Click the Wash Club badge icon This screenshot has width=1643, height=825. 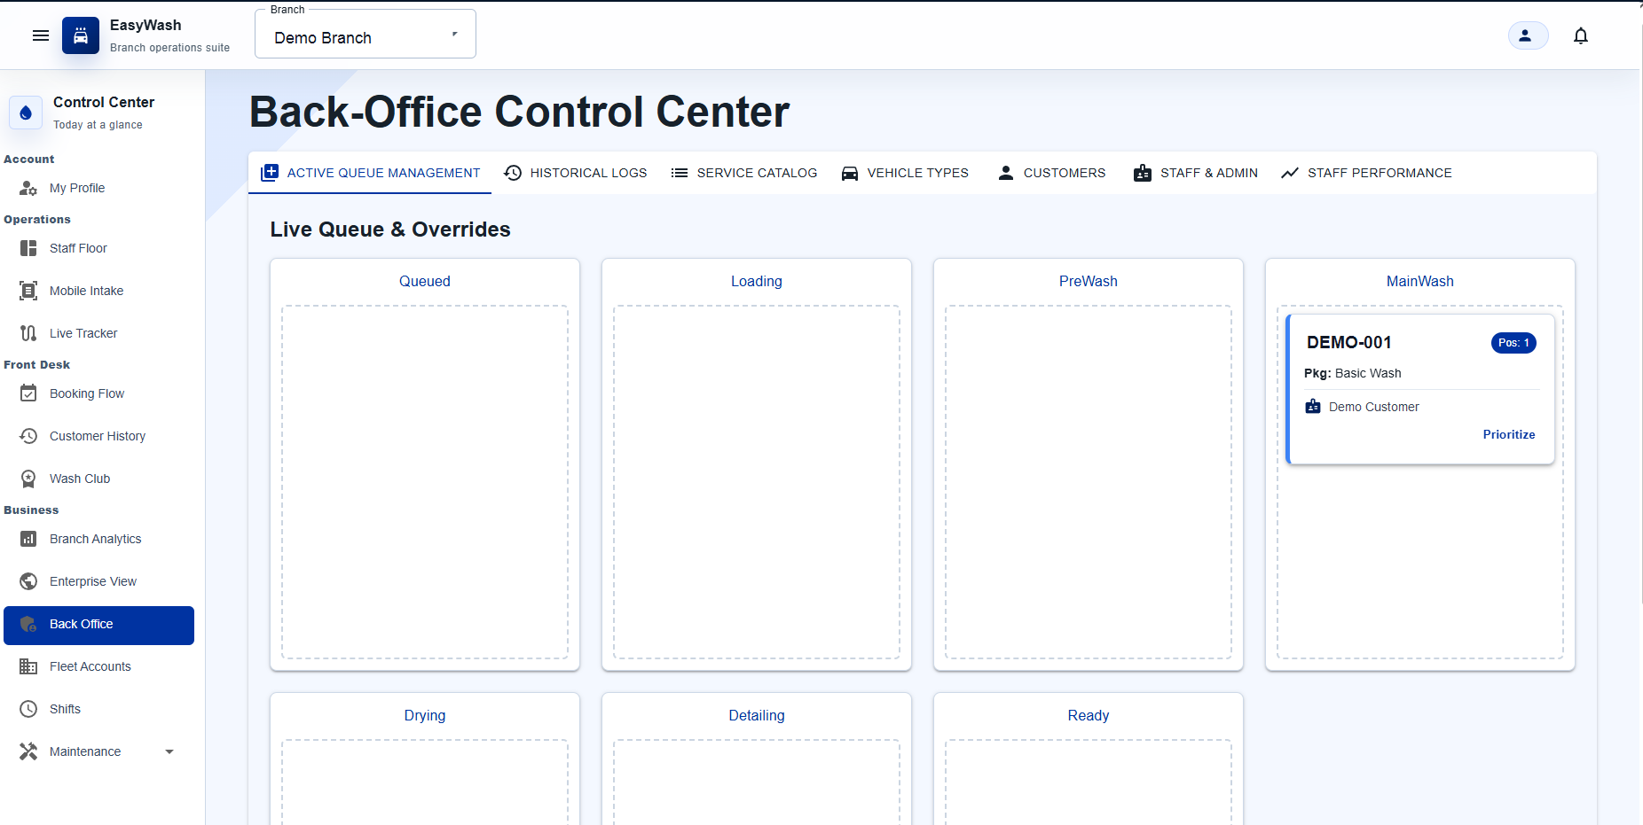coord(28,479)
